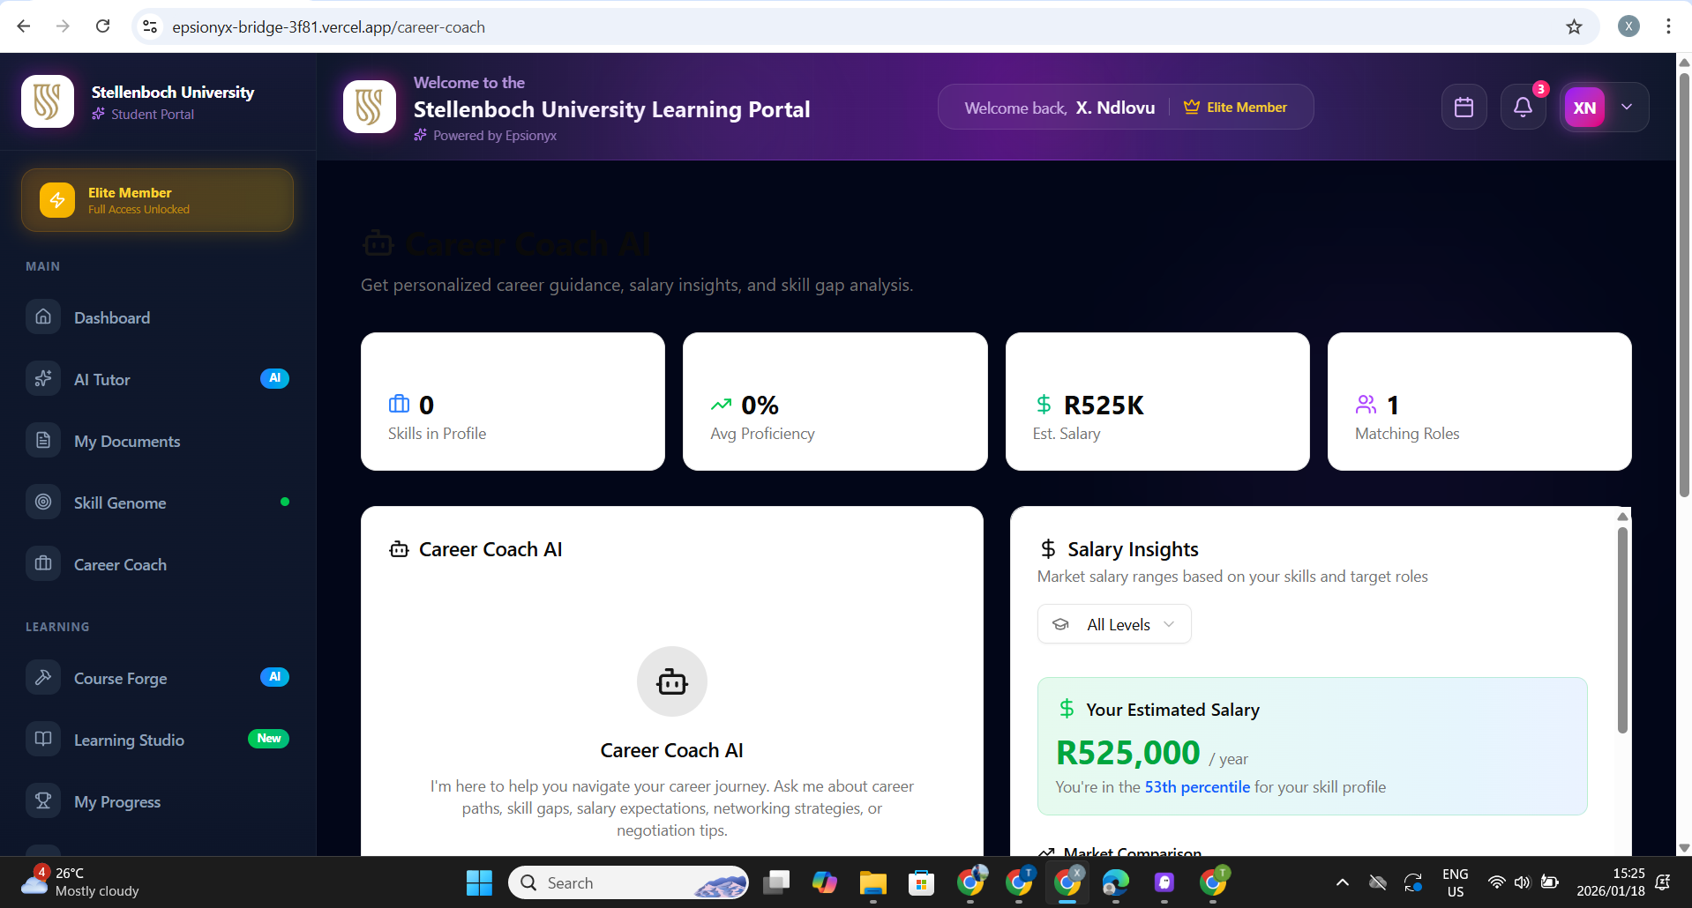Open the All Levels dropdown
The image size is (1692, 908).
pos(1114,624)
